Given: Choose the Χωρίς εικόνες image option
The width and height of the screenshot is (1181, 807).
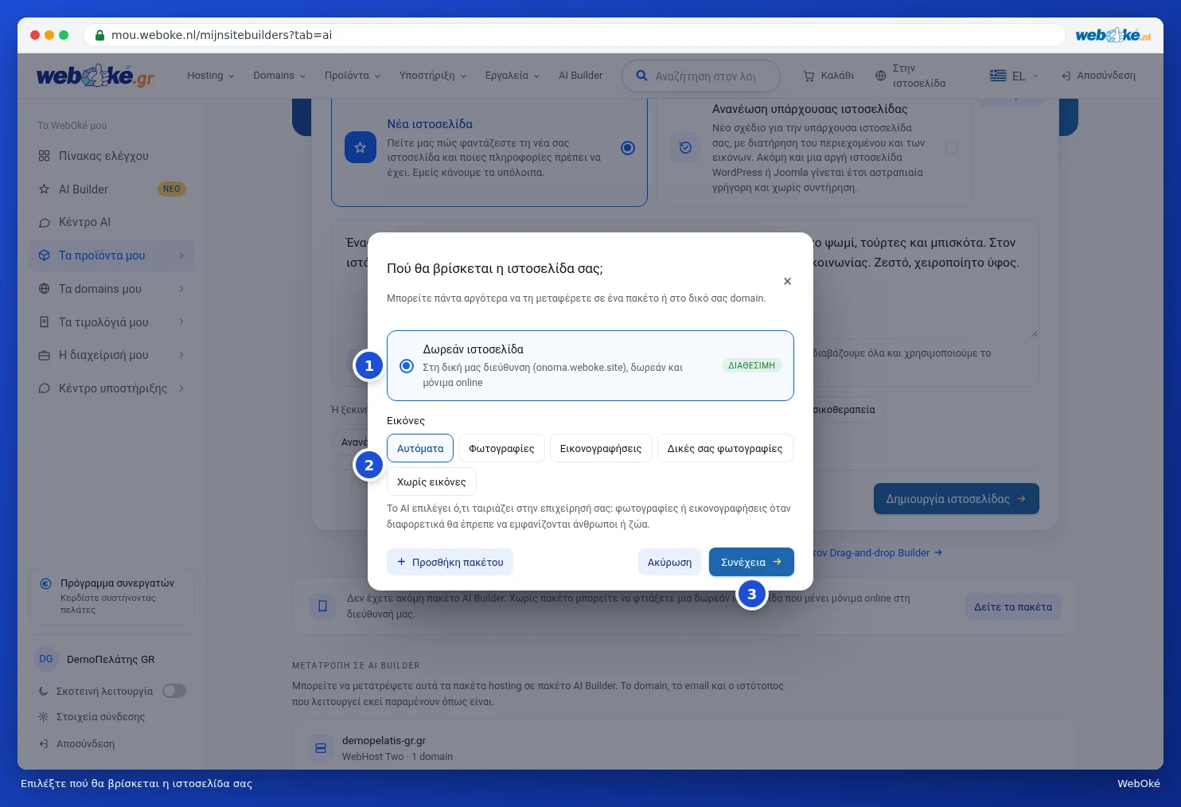Looking at the screenshot, I should 431,481.
